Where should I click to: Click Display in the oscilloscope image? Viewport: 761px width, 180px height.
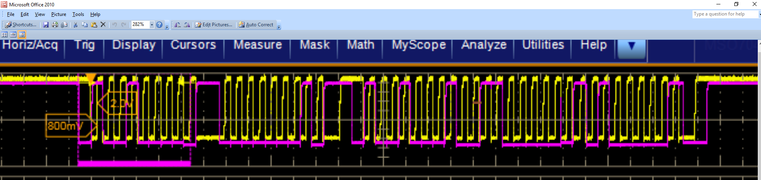(x=134, y=45)
